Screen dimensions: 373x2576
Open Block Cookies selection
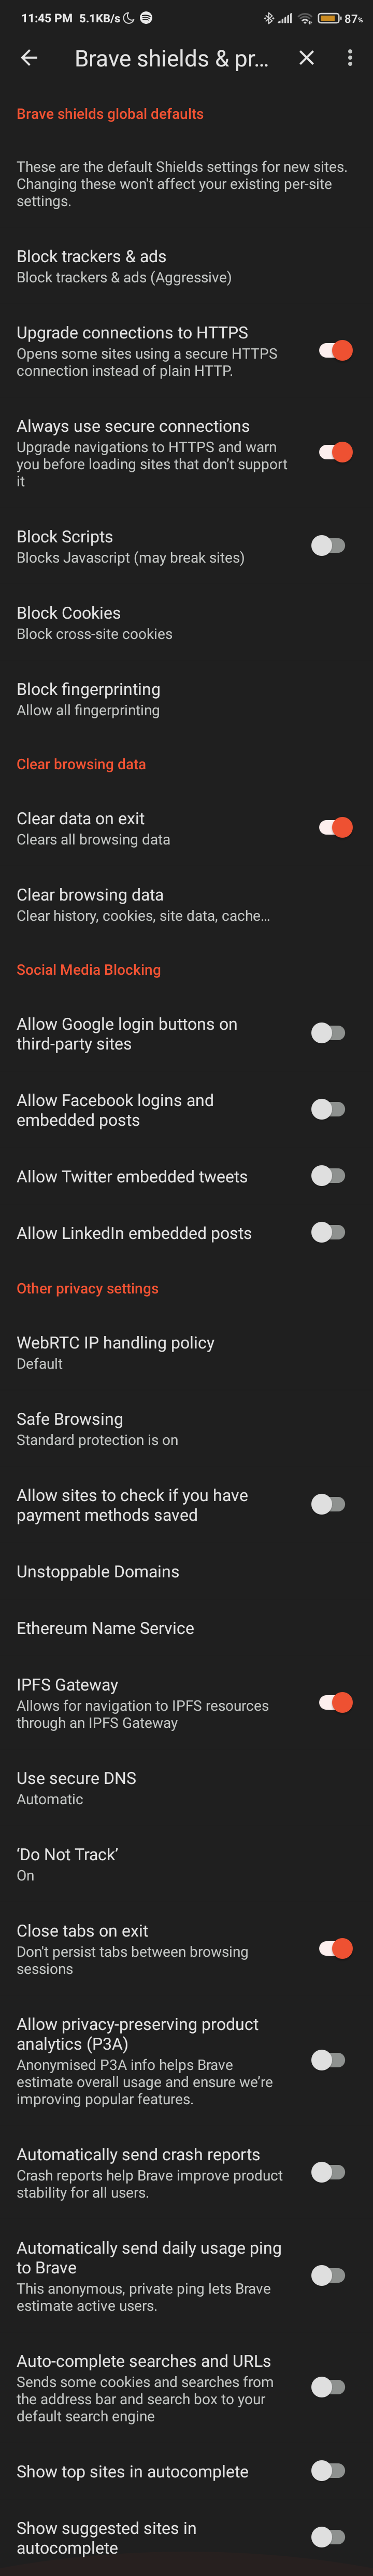pos(187,622)
